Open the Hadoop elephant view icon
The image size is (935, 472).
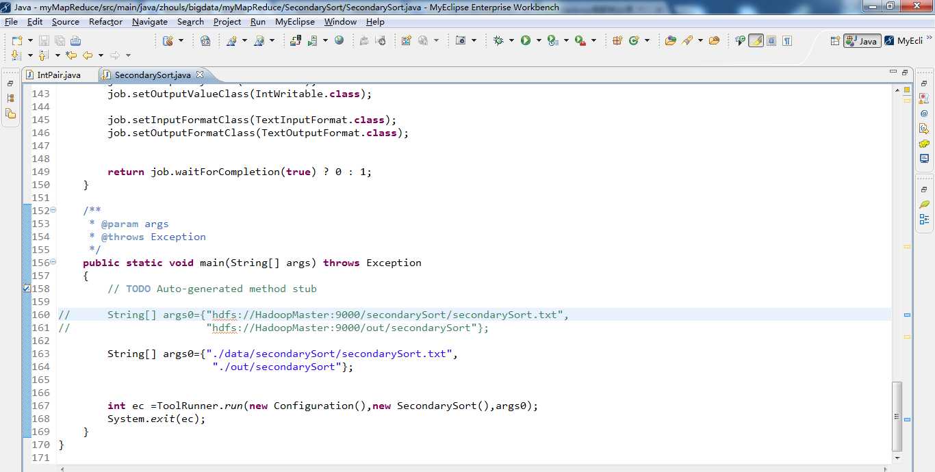[924, 144]
